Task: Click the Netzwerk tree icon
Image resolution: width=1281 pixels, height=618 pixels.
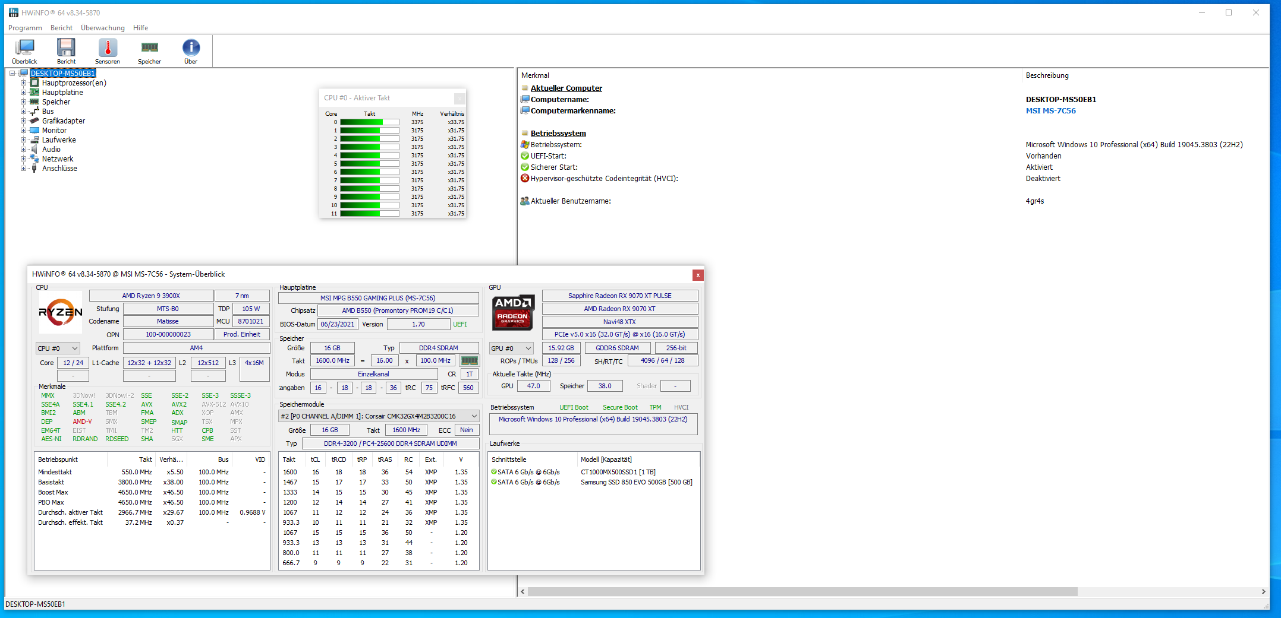Action: 34,159
